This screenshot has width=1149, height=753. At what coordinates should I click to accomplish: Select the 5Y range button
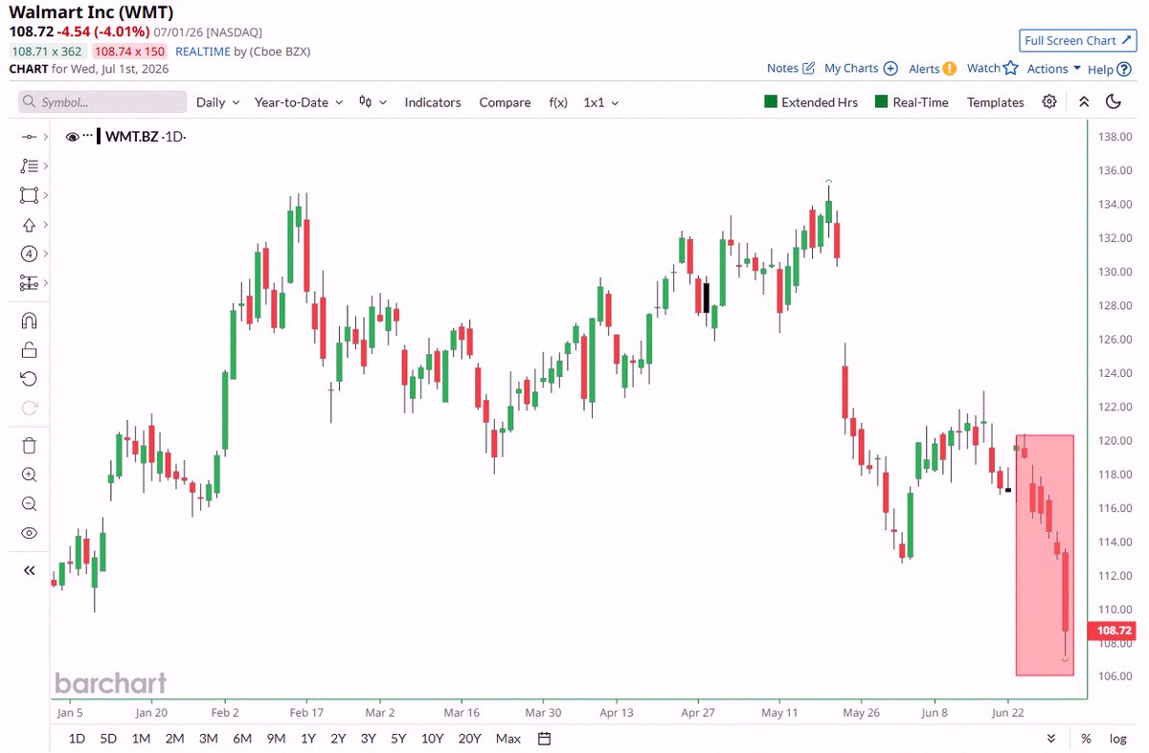[397, 739]
